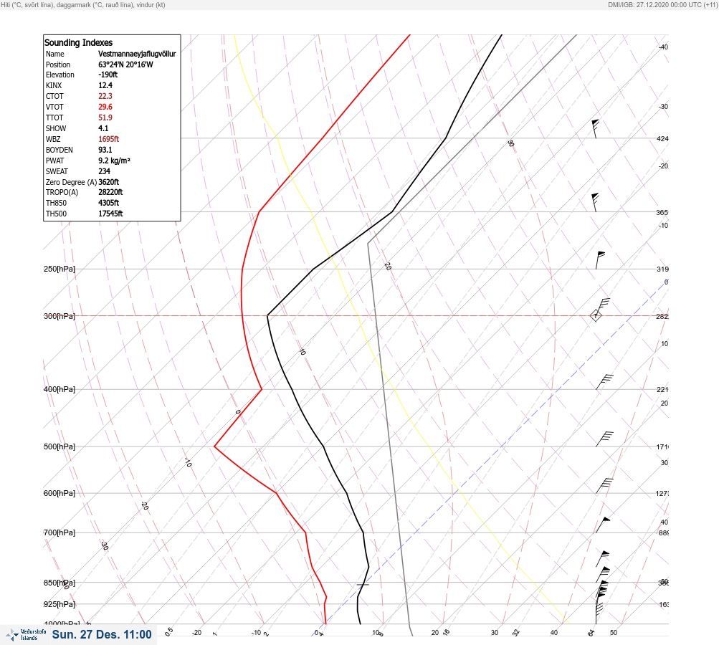Click the elevation value -190ft
719x645 pixels.
click(108, 75)
